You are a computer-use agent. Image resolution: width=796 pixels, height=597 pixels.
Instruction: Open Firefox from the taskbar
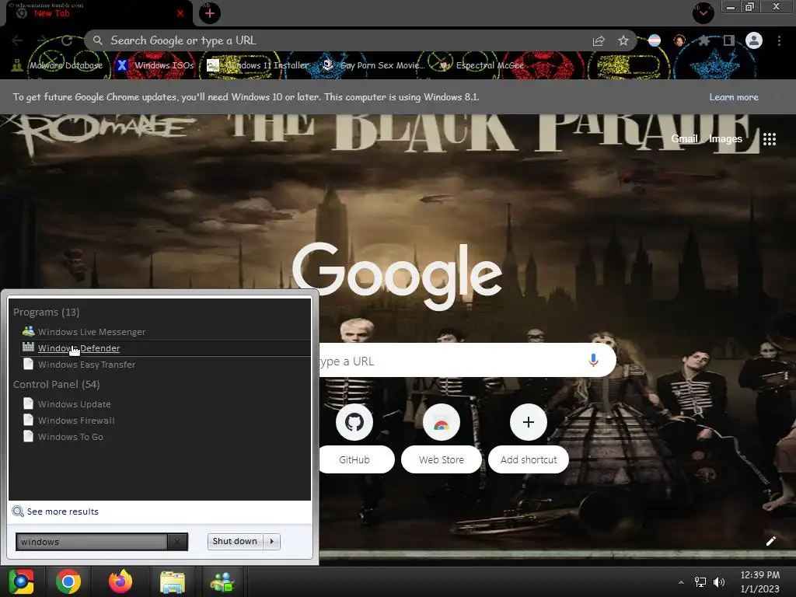pos(120,581)
